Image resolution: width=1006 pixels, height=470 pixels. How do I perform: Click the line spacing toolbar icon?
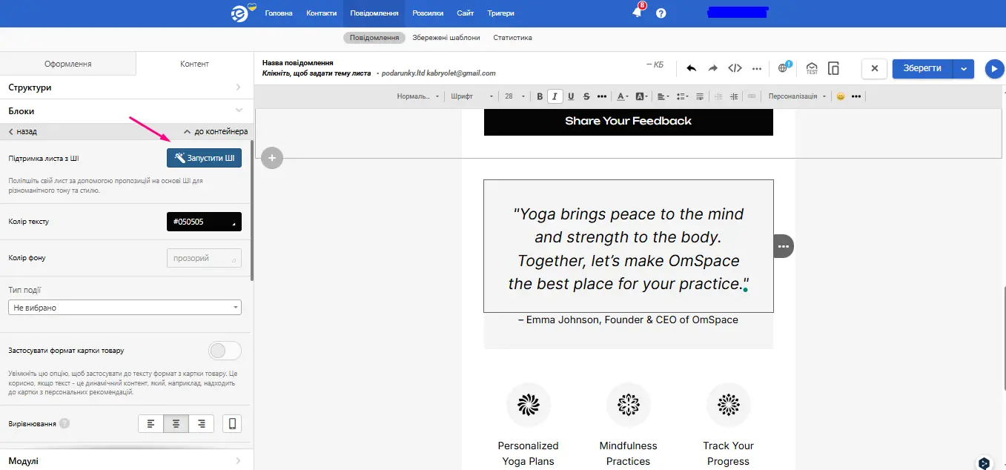click(700, 96)
